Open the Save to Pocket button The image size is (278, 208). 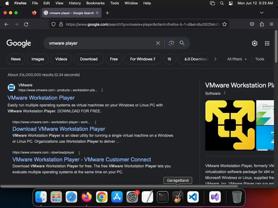pos(252,24)
